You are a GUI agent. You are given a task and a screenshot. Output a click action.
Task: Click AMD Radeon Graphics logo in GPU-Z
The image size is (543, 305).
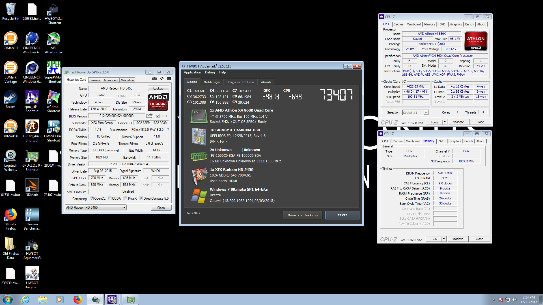point(158,102)
